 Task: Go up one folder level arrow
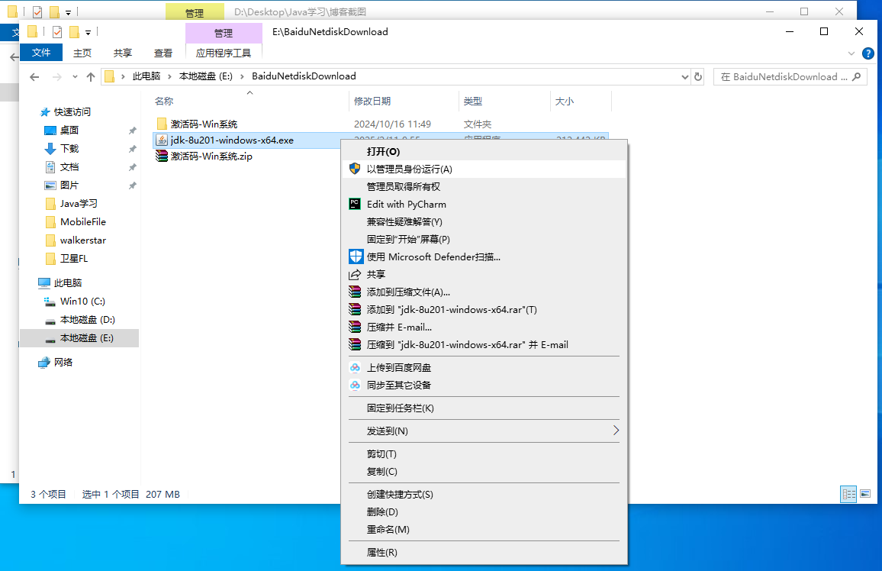click(91, 77)
